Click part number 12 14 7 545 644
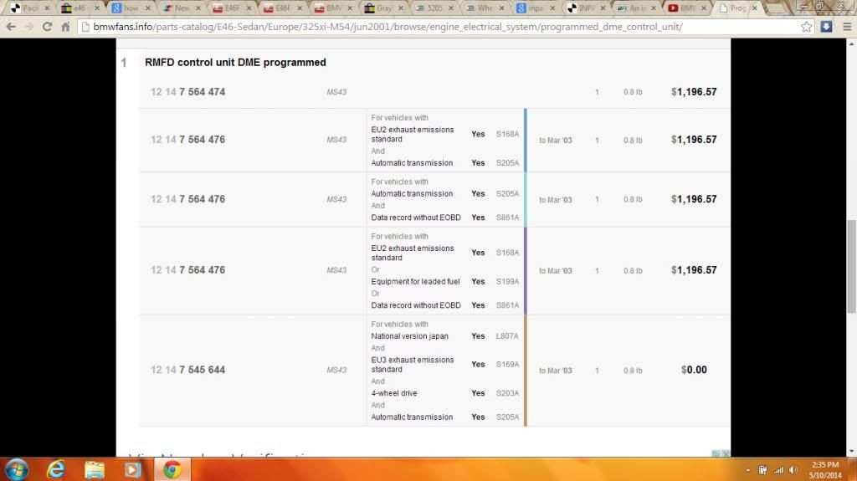Screen dimensions: 857x481 (x=188, y=370)
